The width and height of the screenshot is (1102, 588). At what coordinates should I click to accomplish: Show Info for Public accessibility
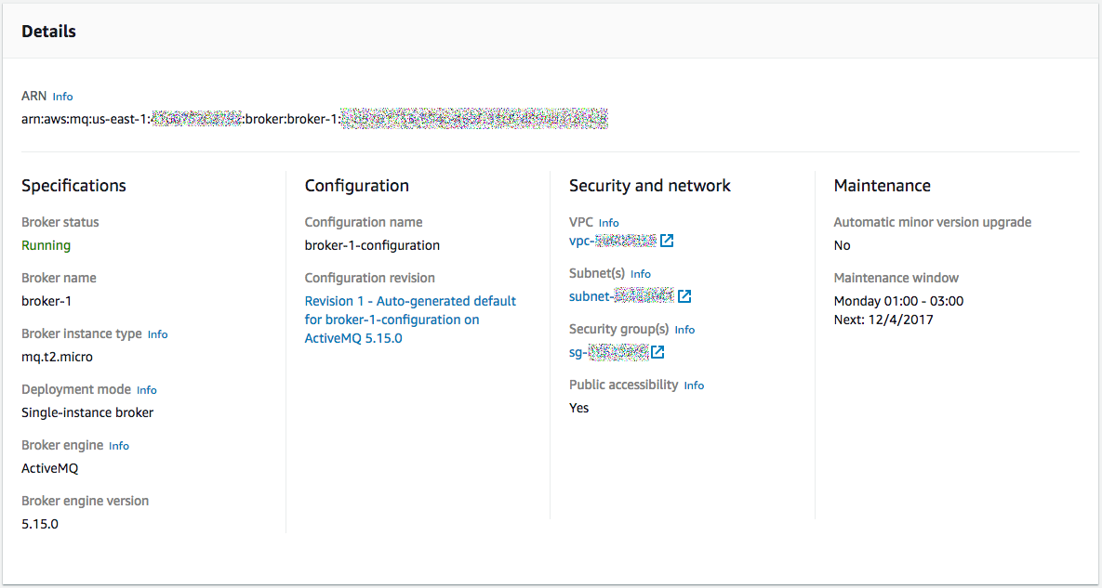694,385
